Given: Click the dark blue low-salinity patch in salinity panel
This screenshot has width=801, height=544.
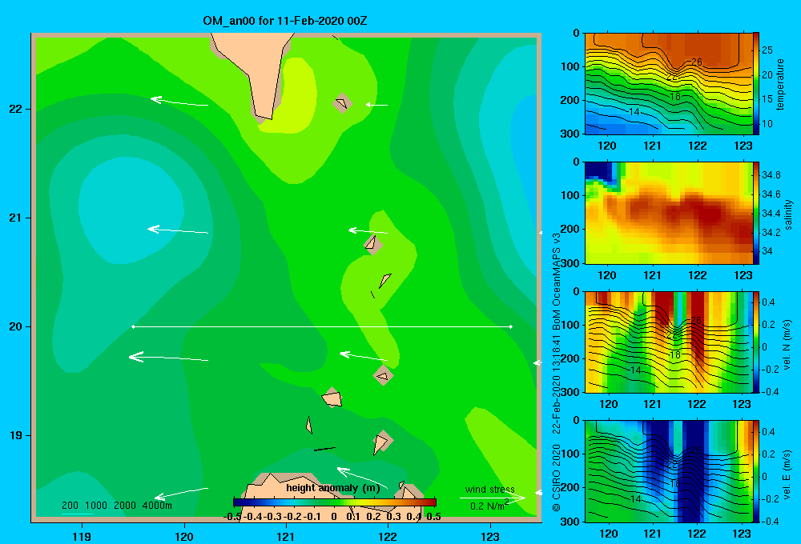Looking at the screenshot, I should [x=598, y=171].
